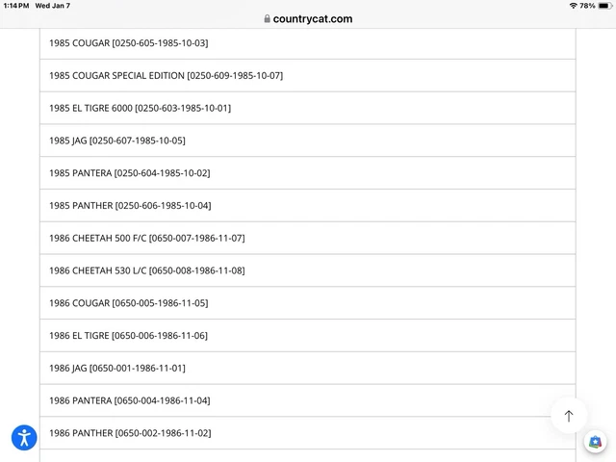Select 1985 Cougar Special Edition row
The image size is (616, 462).
(x=166, y=75)
